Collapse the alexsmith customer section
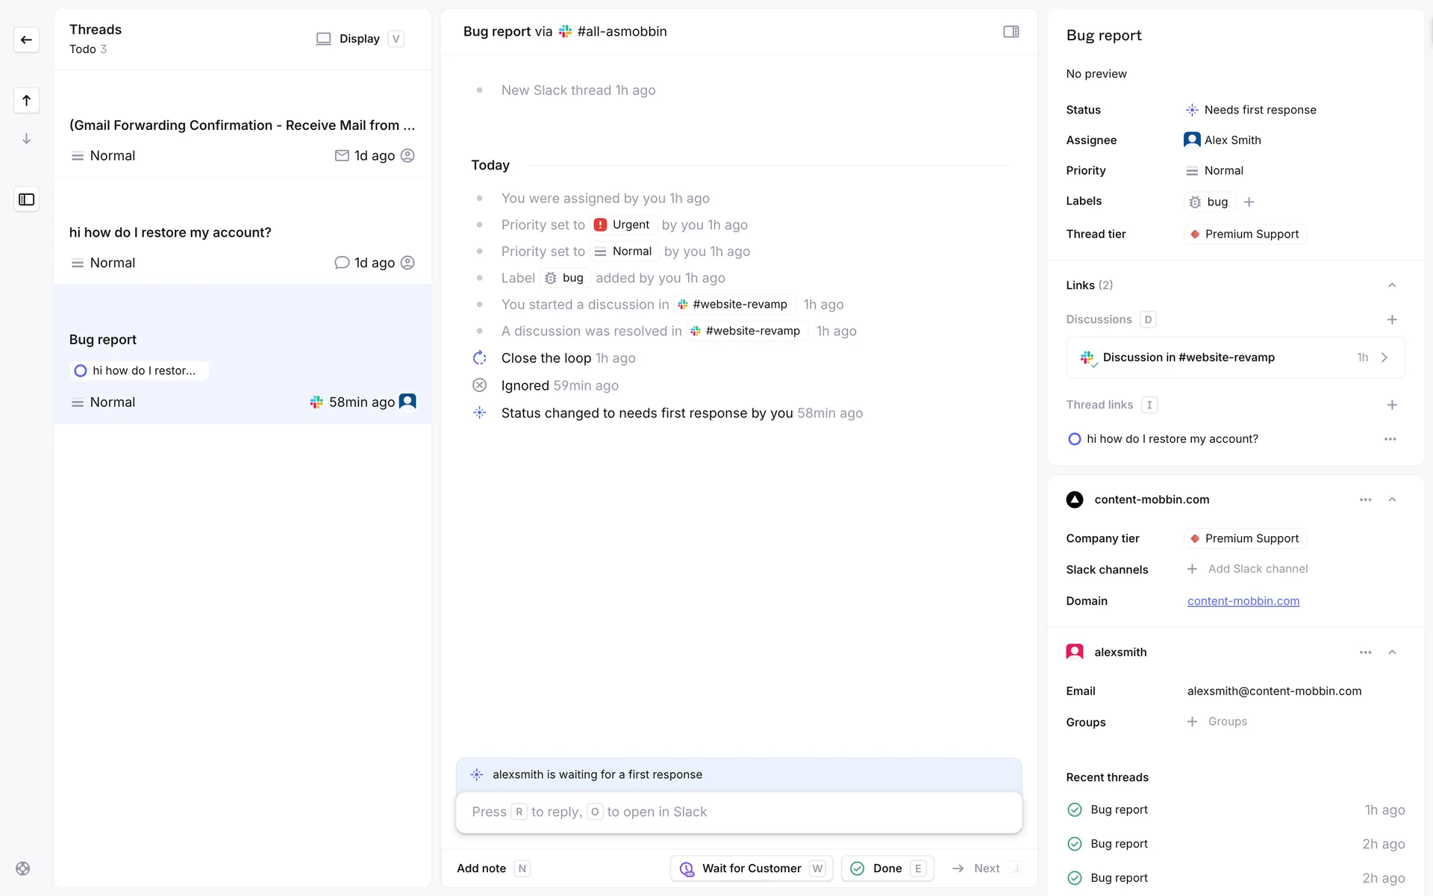The width and height of the screenshot is (1433, 896). click(x=1391, y=652)
